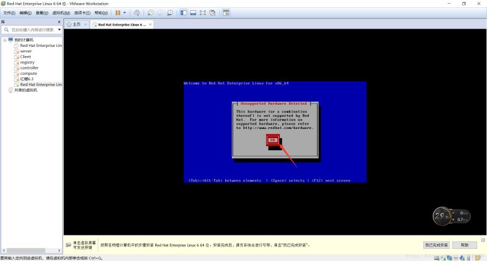Close the library panel
Screen dimensions: 487x261
pyautogui.click(x=59, y=22)
